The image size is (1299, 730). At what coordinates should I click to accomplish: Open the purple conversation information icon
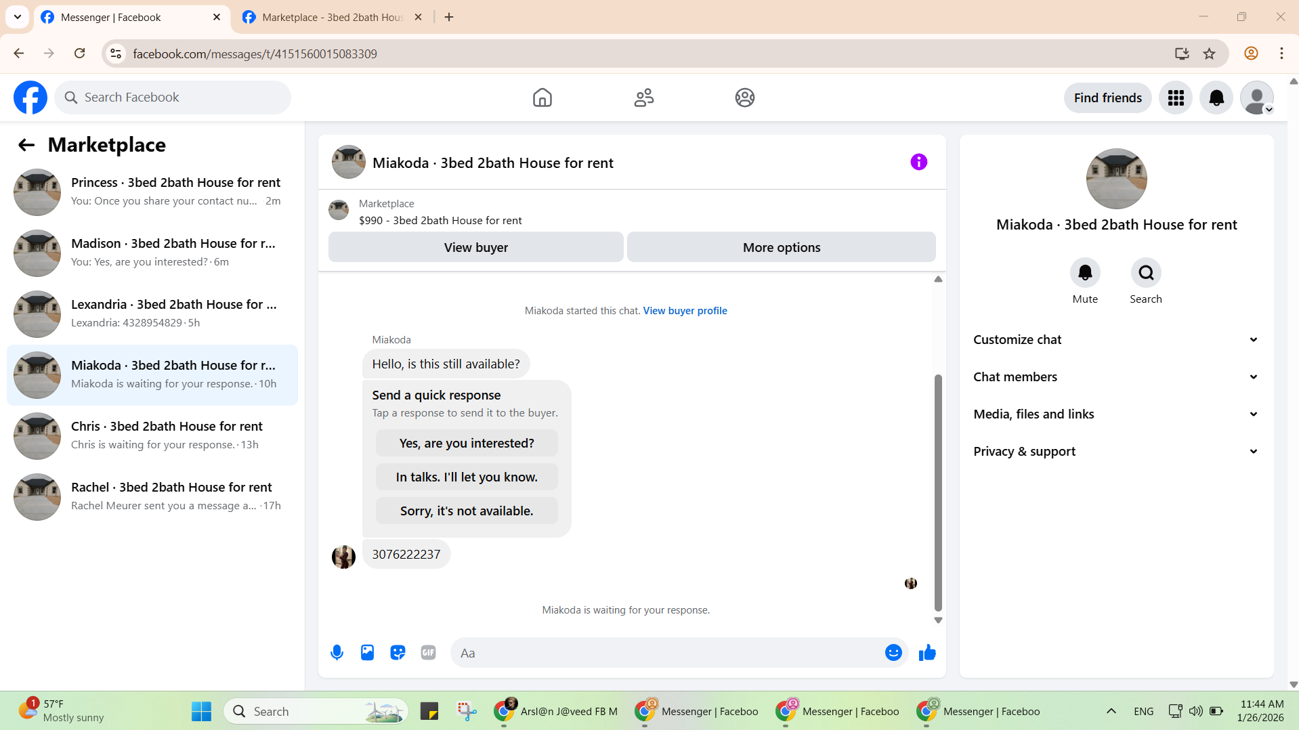pyautogui.click(x=918, y=162)
